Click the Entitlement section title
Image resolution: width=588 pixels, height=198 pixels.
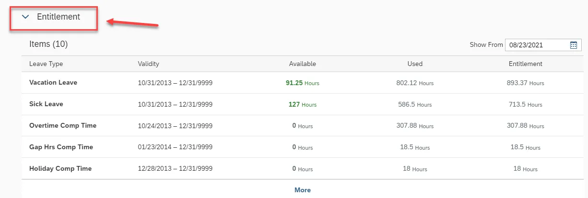pyautogui.click(x=59, y=17)
